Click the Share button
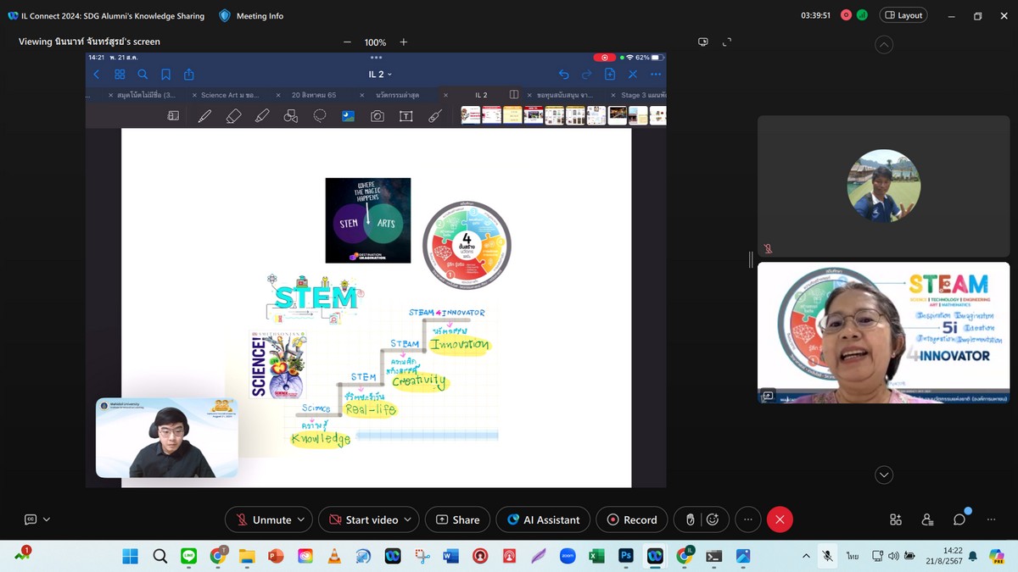The width and height of the screenshot is (1018, 572). coord(457,519)
